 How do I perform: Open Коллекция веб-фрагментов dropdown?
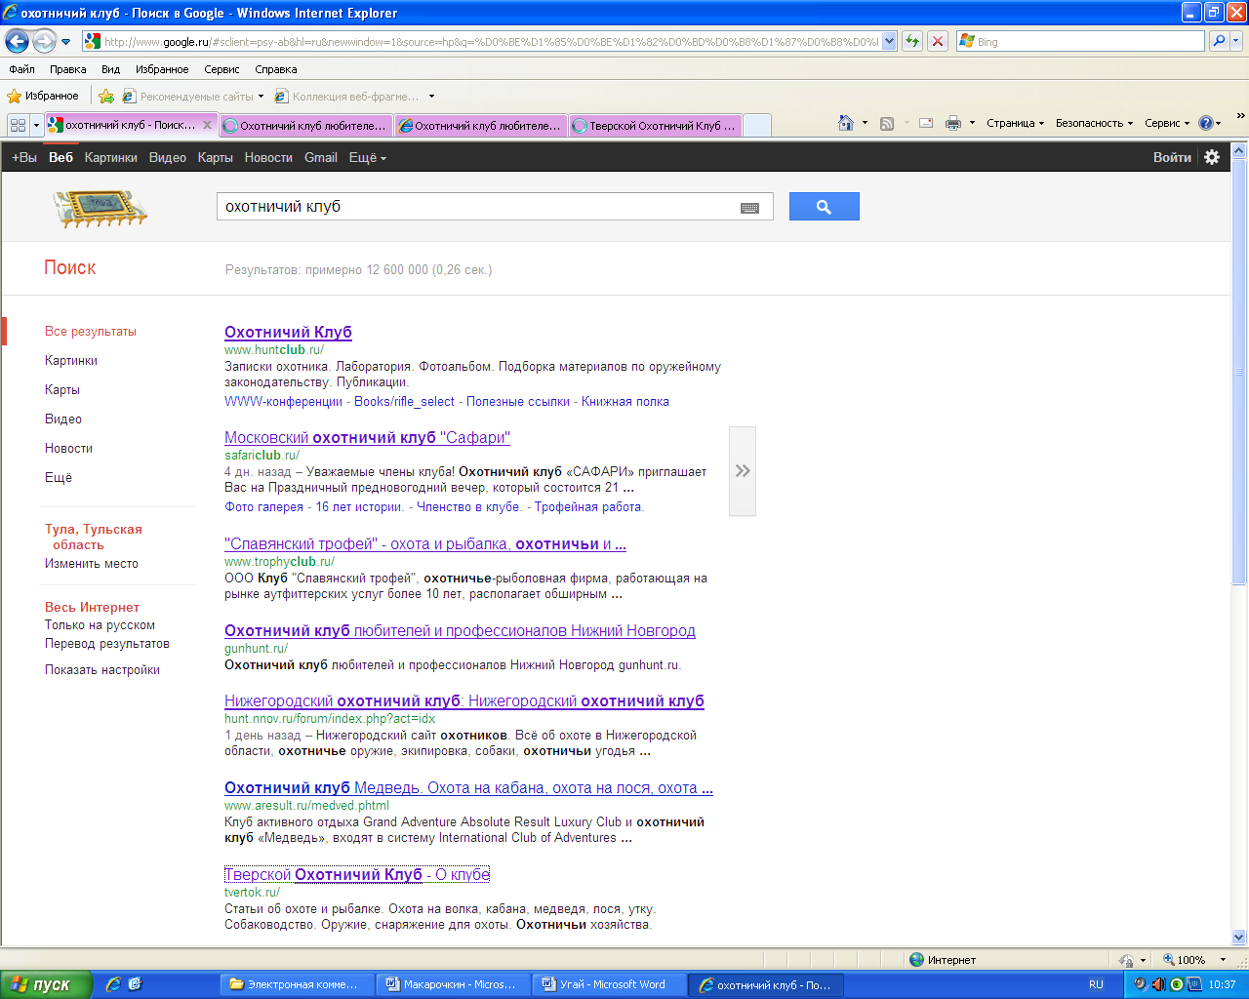tap(354, 96)
